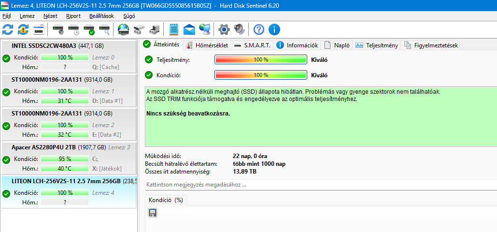Screen dimensions: 497x232
Task: Open the Riport menu
Action: pyautogui.click(x=73, y=16)
